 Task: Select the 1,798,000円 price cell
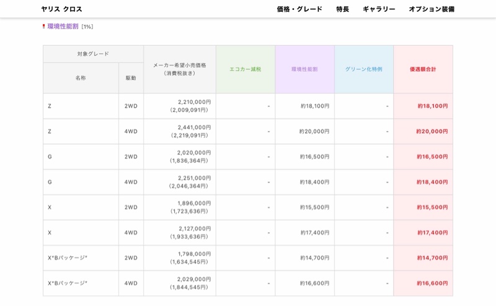coord(180,257)
